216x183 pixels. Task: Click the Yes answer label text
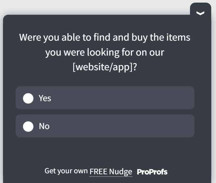[x=45, y=98]
